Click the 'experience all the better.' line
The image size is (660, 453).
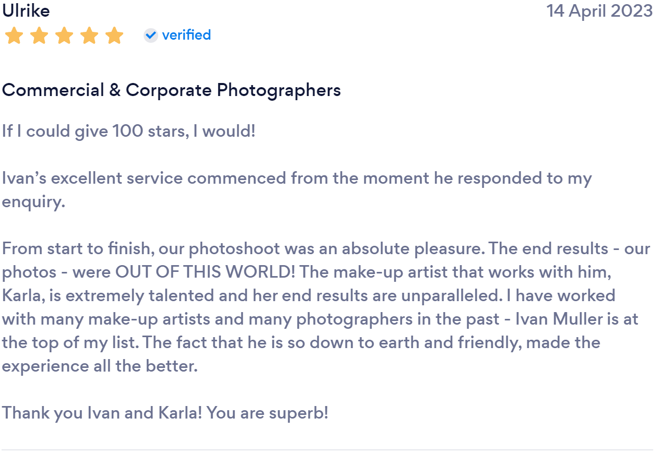point(100,366)
